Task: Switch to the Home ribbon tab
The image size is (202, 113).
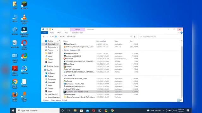Action: click(52, 33)
